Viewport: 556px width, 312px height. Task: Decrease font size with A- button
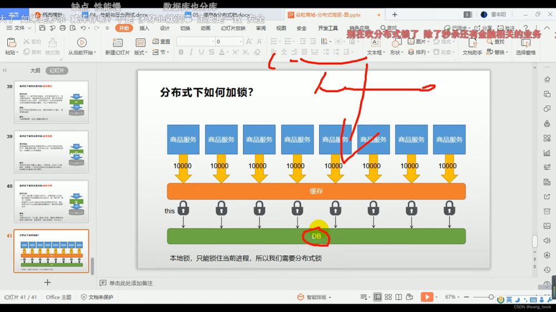coord(260,42)
